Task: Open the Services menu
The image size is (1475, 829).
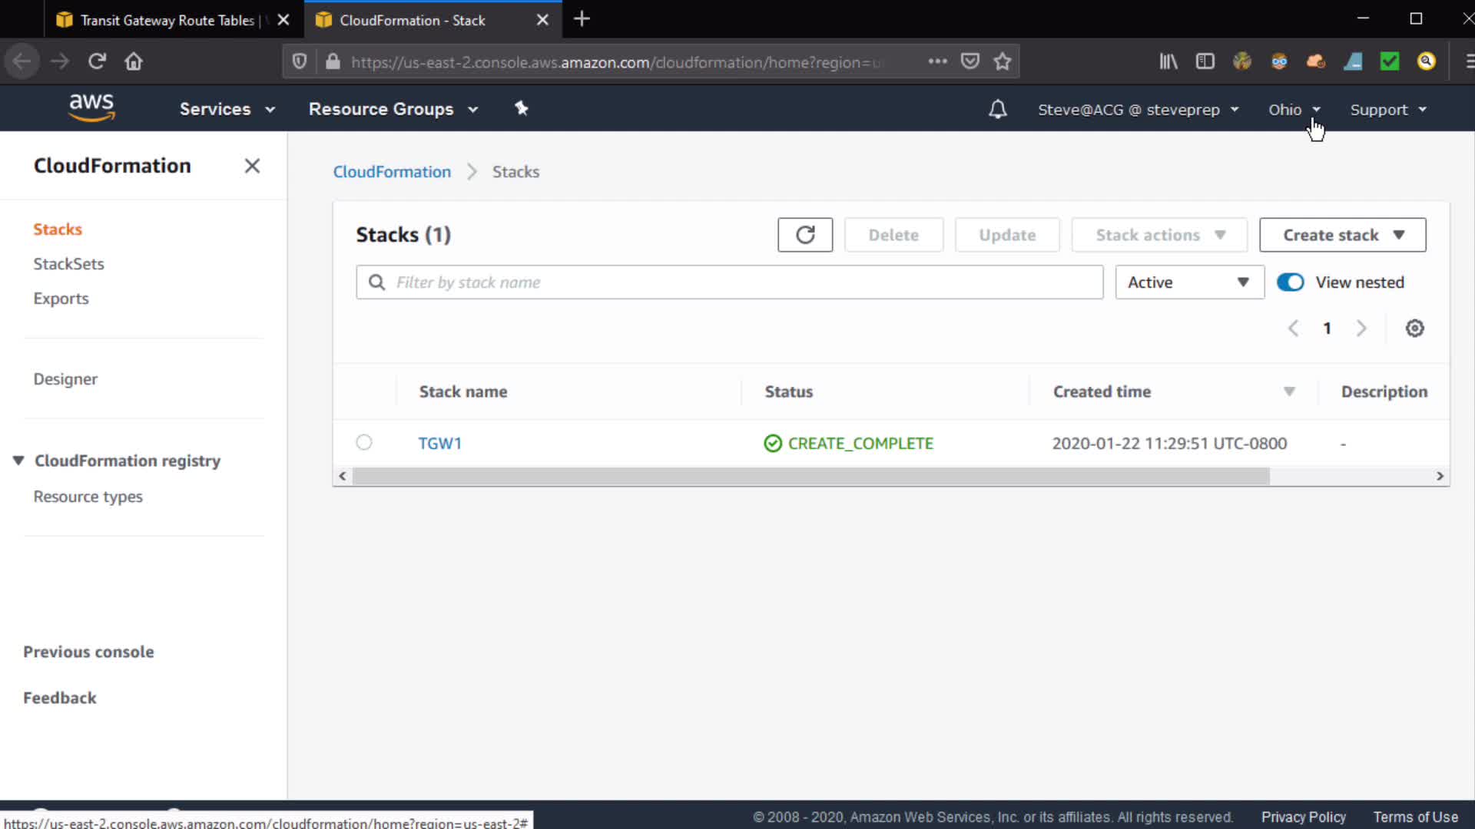Action: coord(227,109)
